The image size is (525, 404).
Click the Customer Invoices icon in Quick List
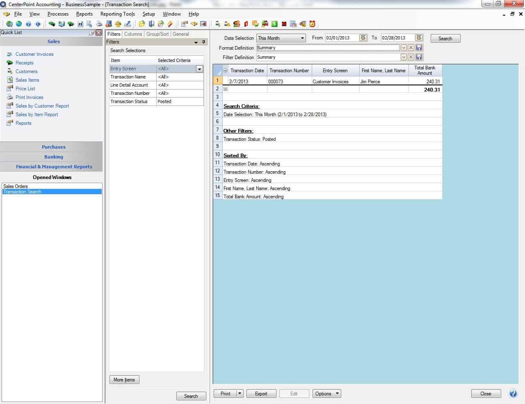(10, 54)
